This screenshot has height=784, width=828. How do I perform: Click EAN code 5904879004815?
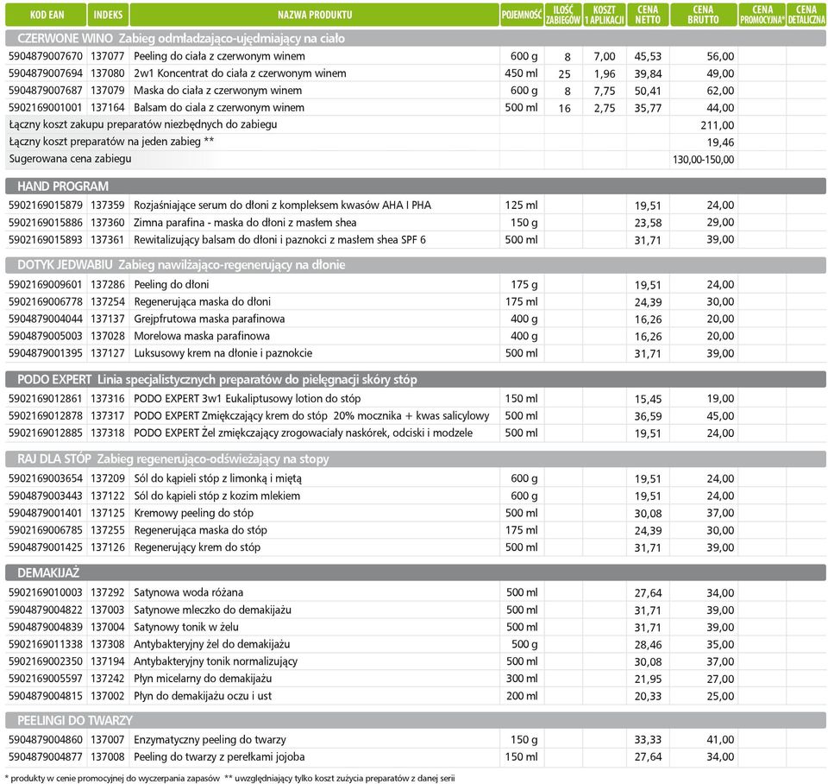(46, 696)
